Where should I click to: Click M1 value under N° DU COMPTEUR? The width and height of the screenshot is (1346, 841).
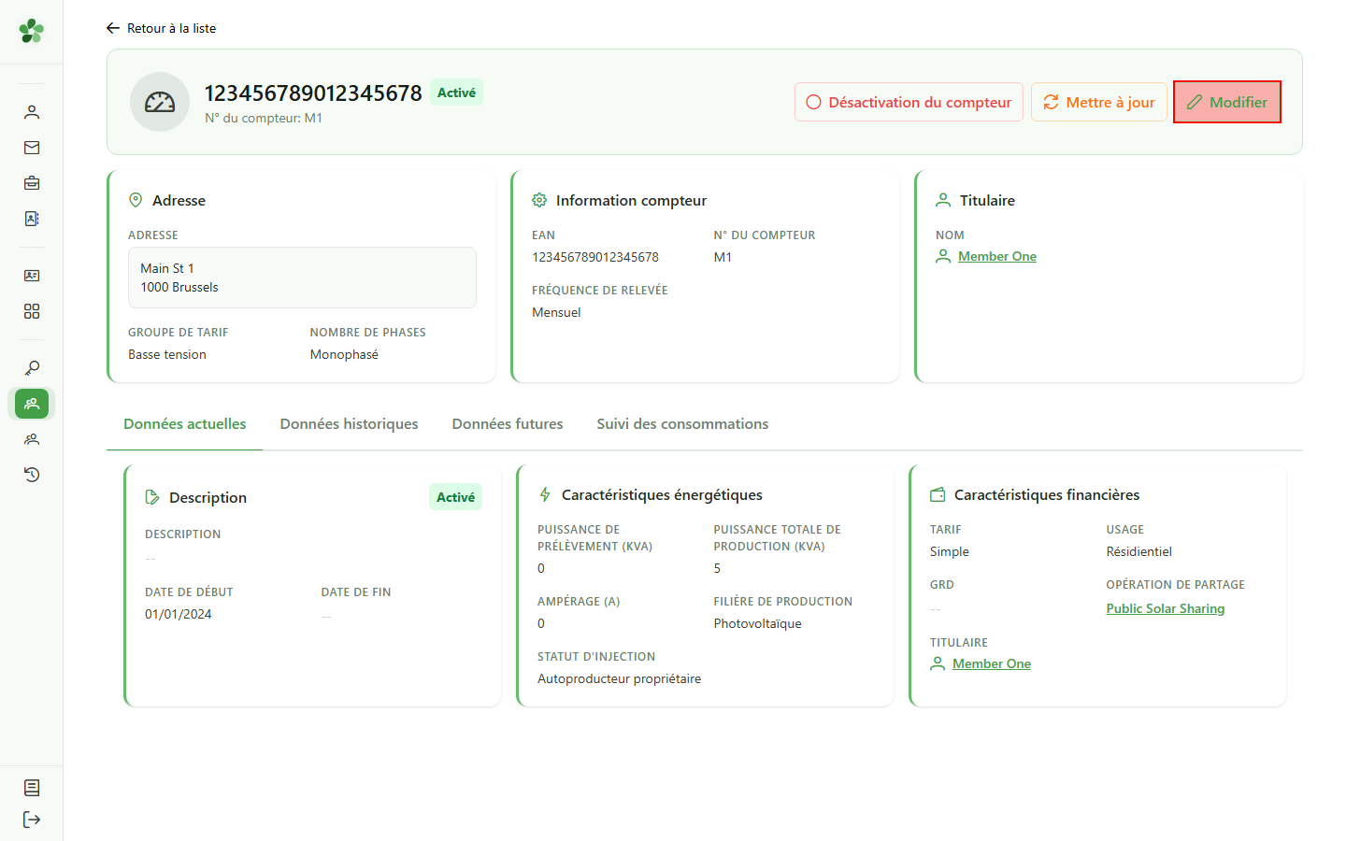[x=723, y=257]
